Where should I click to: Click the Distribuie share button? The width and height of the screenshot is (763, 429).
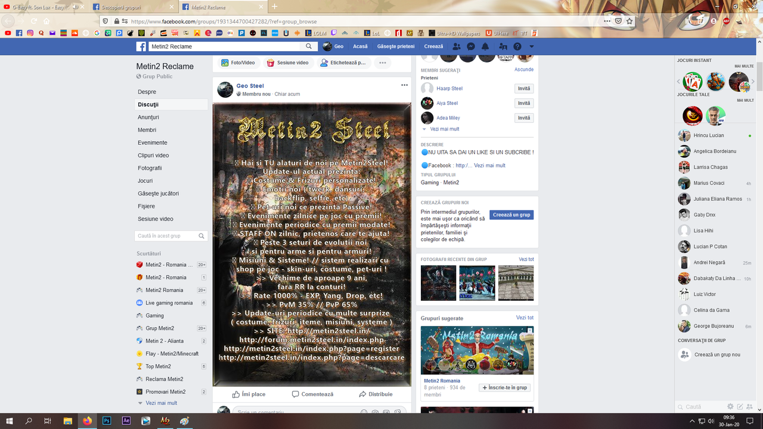[x=376, y=394]
